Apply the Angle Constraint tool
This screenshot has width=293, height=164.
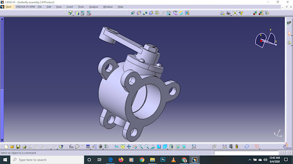[x=151, y=13]
